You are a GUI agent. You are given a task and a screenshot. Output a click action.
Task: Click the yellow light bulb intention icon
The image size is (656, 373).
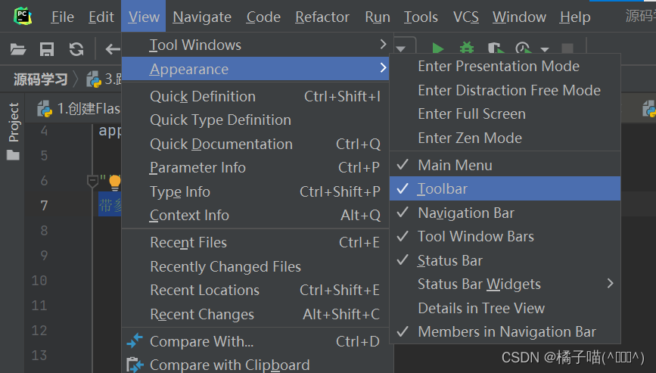[x=115, y=182]
